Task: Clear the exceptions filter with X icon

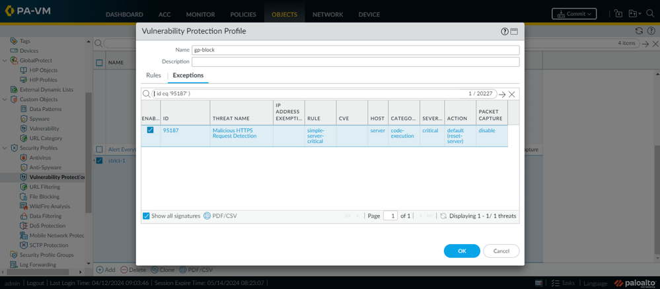Action: [512, 95]
